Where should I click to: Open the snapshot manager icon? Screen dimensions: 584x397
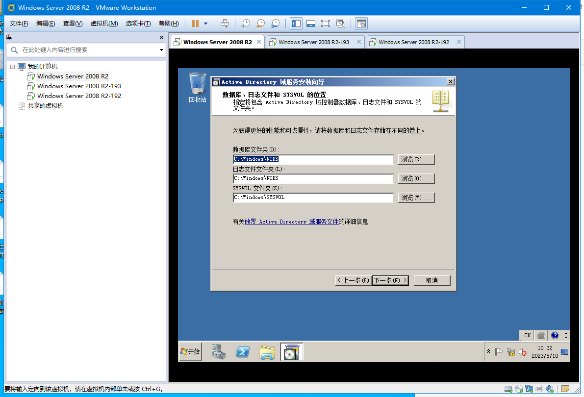275,24
